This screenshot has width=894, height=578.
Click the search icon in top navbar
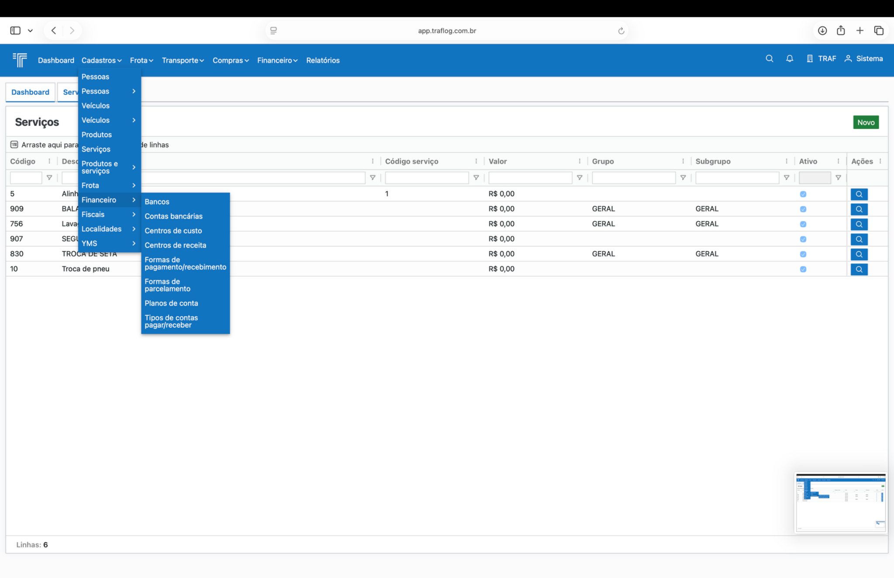pyautogui.click(x=769, y=59)
